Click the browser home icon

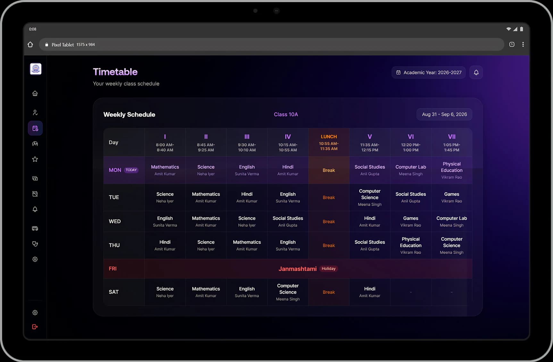coord(30,45)
